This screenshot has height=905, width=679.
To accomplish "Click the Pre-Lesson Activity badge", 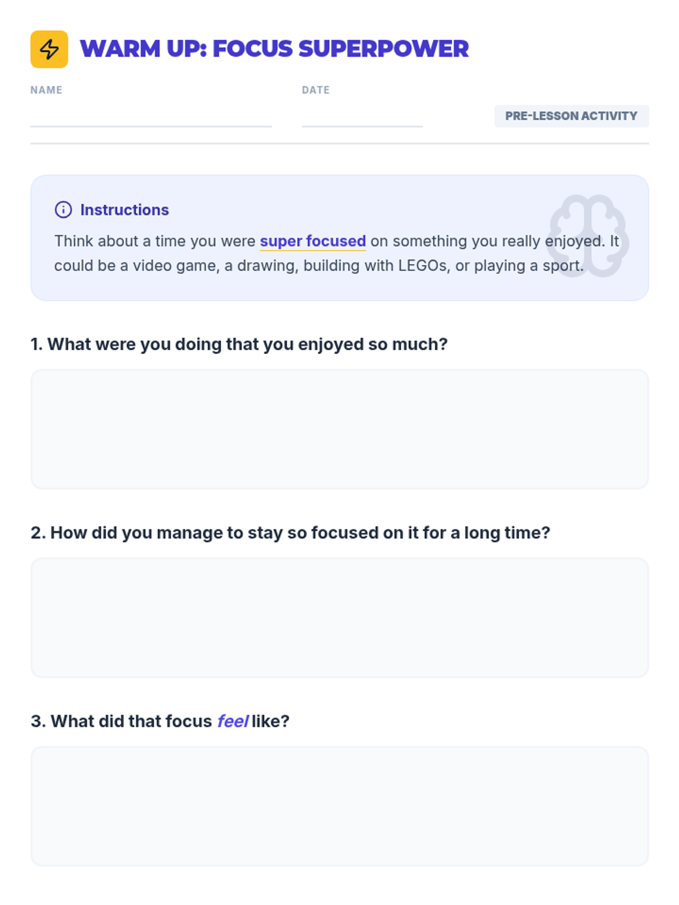I will point(571,116).
